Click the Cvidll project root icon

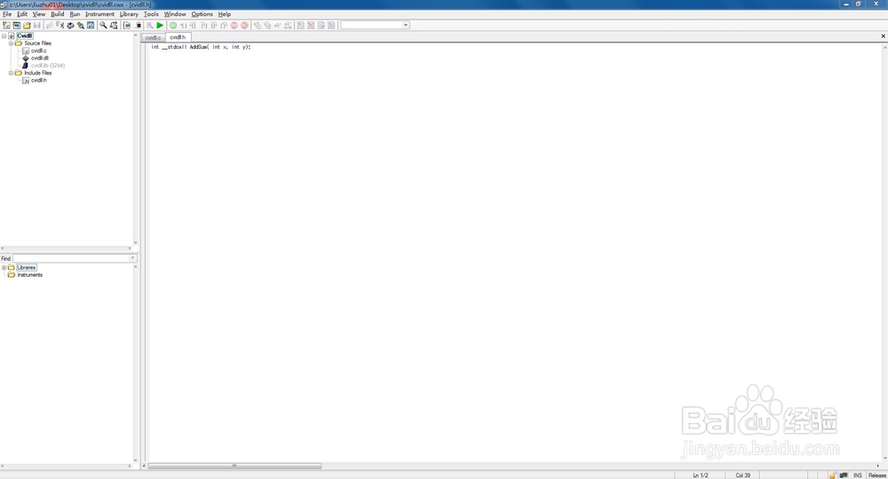(x=12, y=35)
